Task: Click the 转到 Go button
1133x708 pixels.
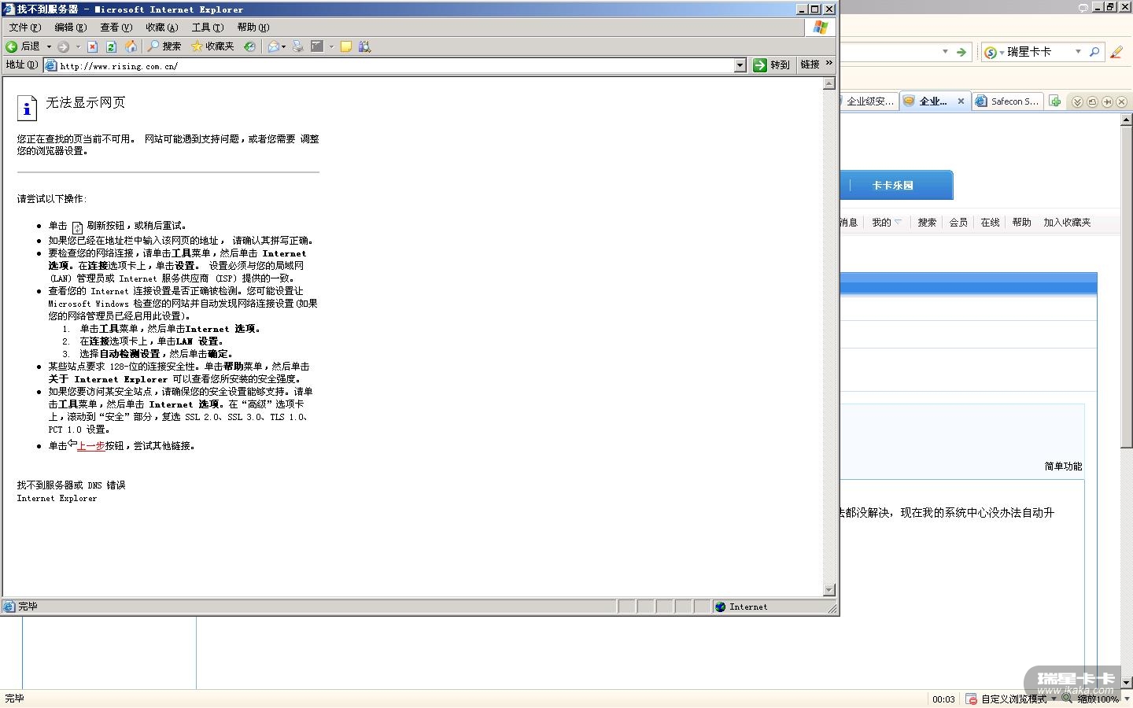Action: [771, 65]
